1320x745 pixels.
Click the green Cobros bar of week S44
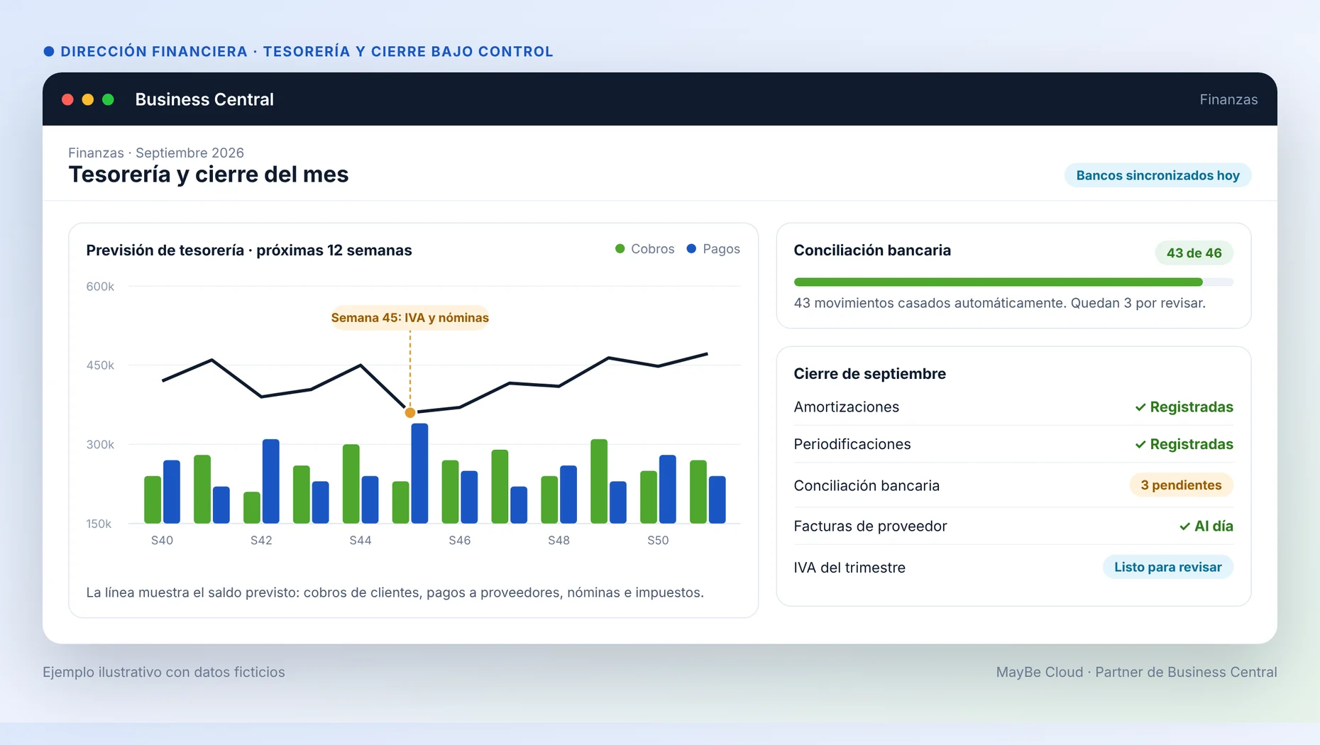pos(351,484)
